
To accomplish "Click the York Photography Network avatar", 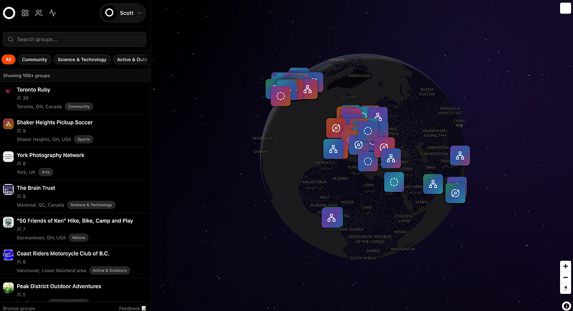I will pos(8,157).
